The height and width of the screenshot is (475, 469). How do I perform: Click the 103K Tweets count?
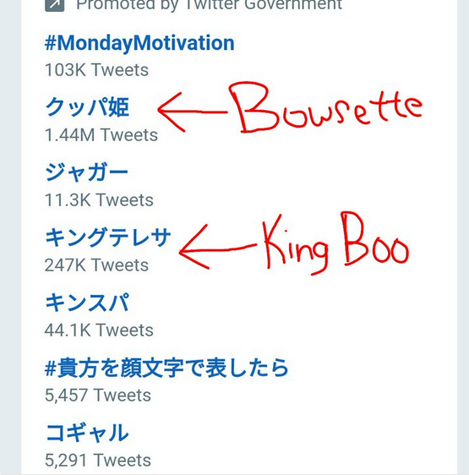(96, 70)
